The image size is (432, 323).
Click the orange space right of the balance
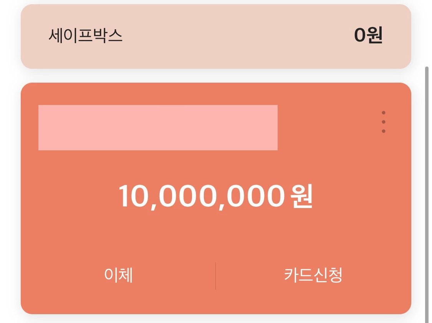361,196
